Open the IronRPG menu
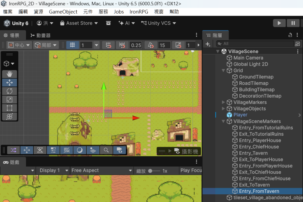 (139, 12)
